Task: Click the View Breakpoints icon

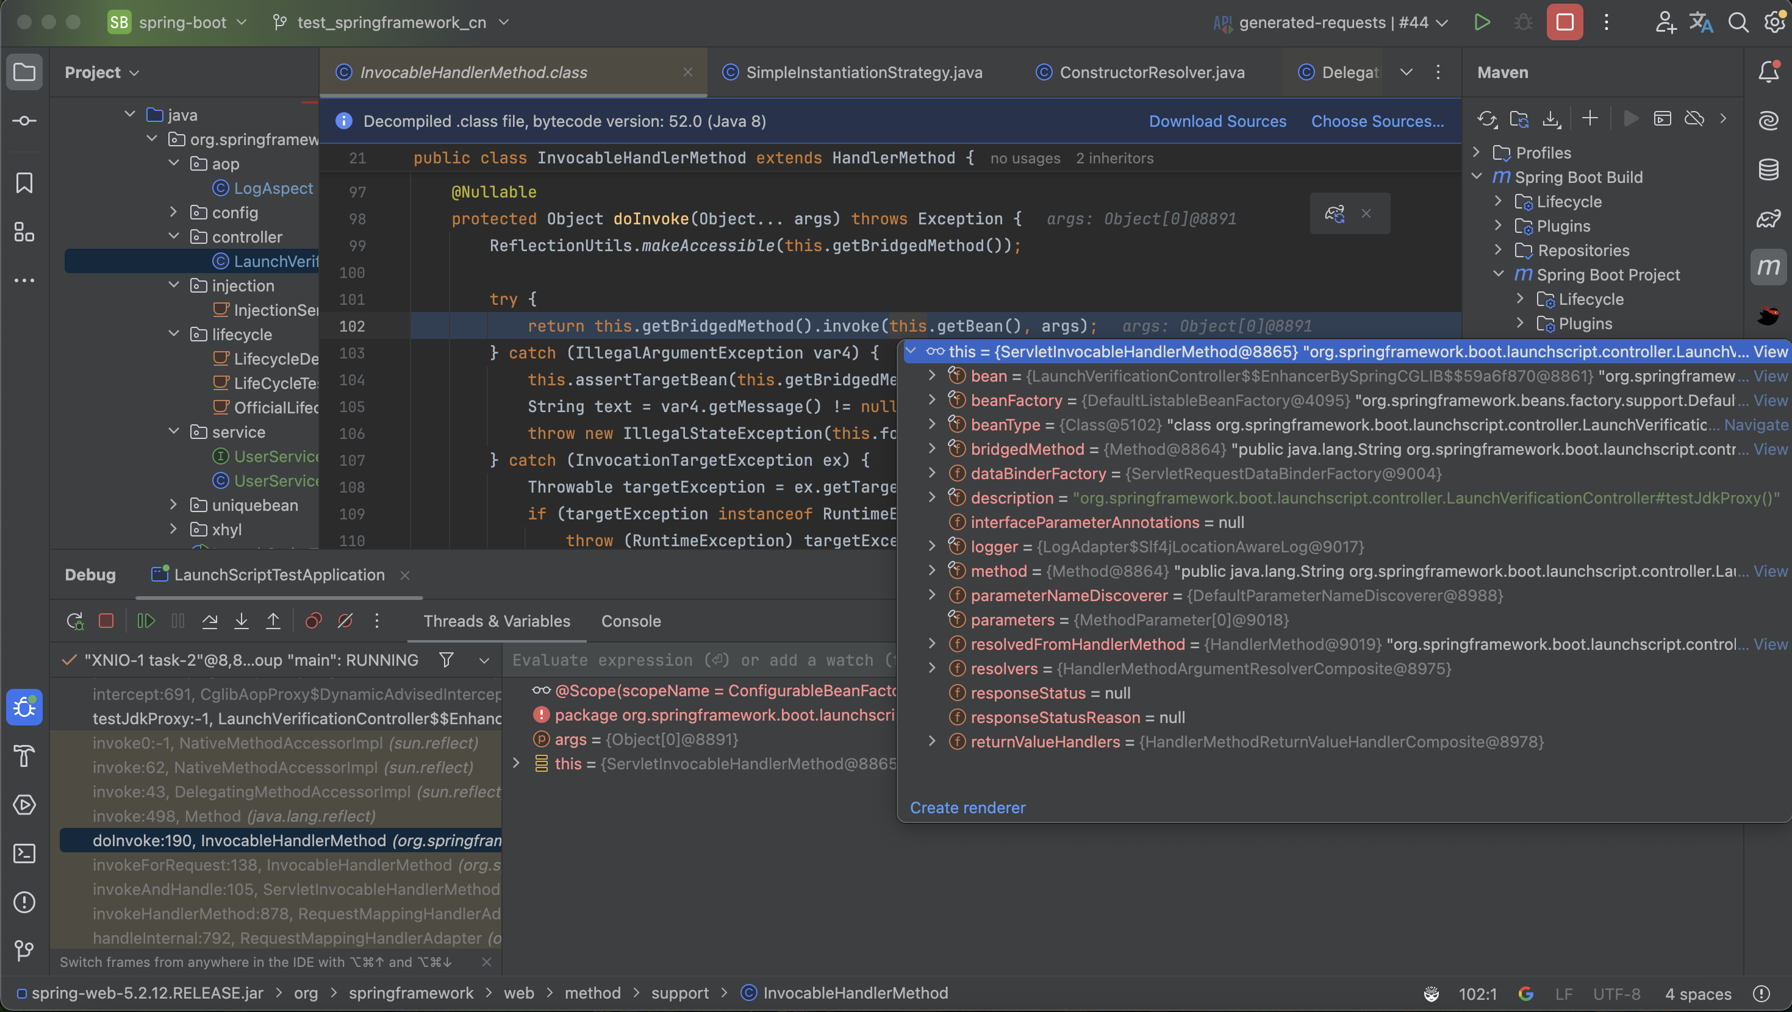Action: click(313, 621)
